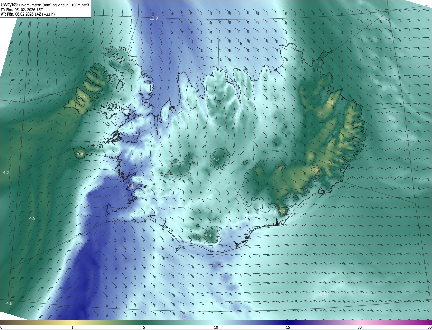Viewport: 432px width, 330px height.
Task: Click the 12.5 value label on the map
Action: pos(144,102)
